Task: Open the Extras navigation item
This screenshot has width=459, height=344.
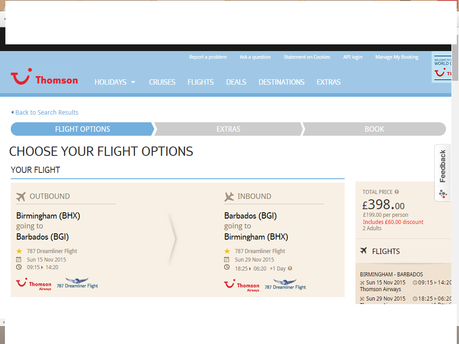Action: coord(329,82)
